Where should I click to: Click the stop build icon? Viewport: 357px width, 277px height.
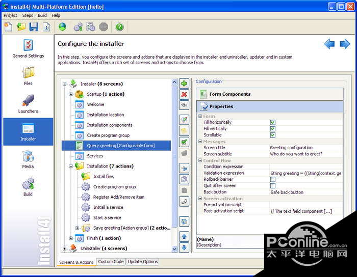pyautogui.click(x=104, y=27)
